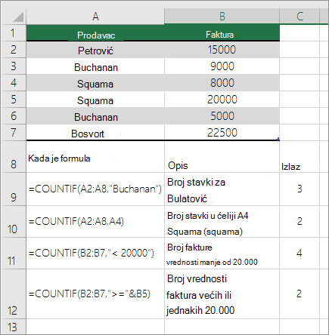Image resolution: width=329 pixels, height=335 pixels.
Task: Select row 6 header
Action: (14, 116)
